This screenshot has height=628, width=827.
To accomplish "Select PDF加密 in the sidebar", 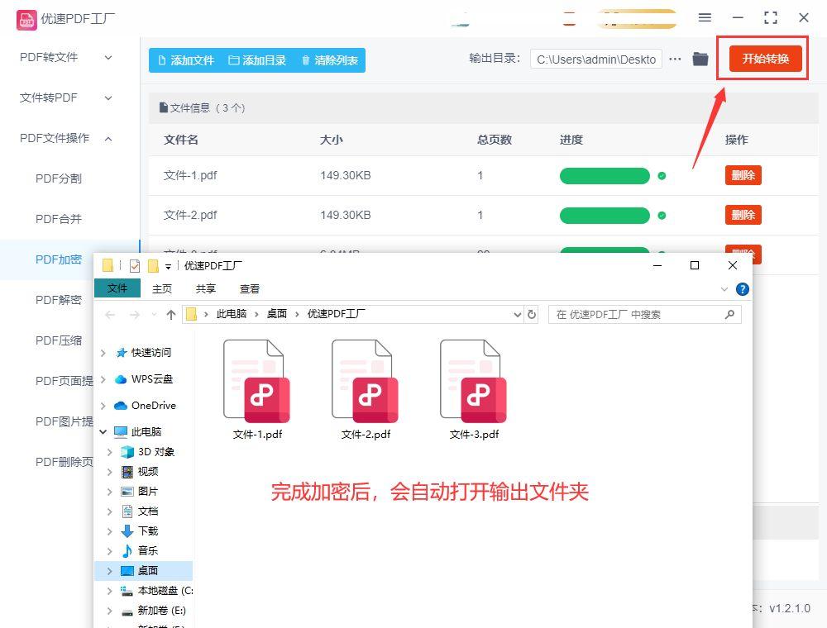I will pyautogui.click(x=59, y=259).
